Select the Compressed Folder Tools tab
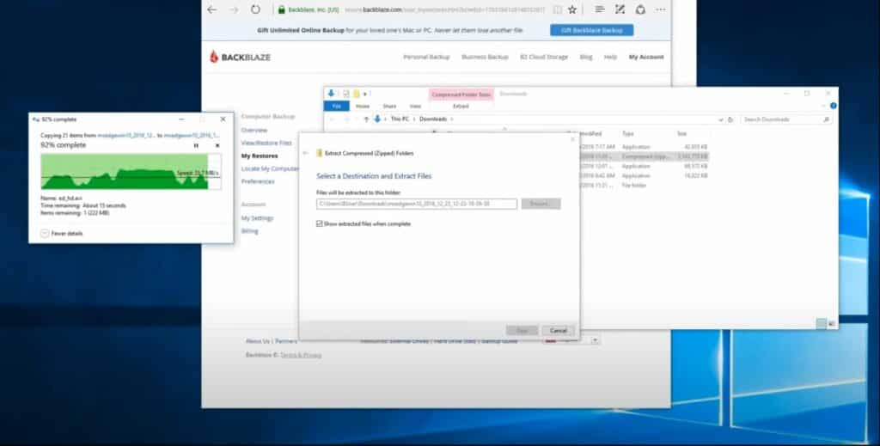 [x=461, y=95]
